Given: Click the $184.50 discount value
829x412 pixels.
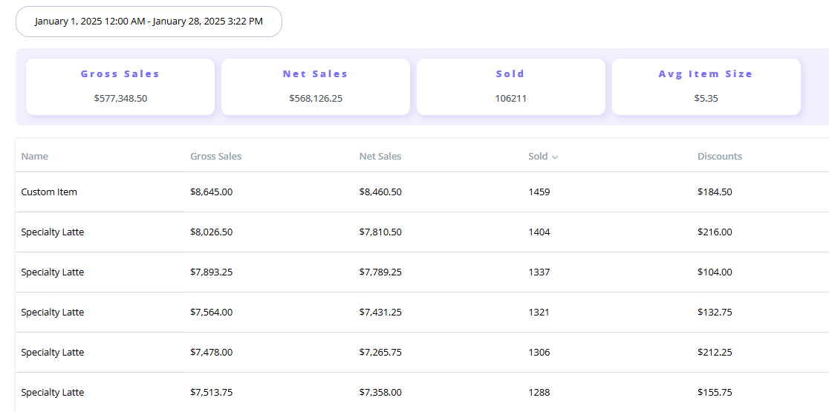Looking at the screenshot, I should click(714, 192).
